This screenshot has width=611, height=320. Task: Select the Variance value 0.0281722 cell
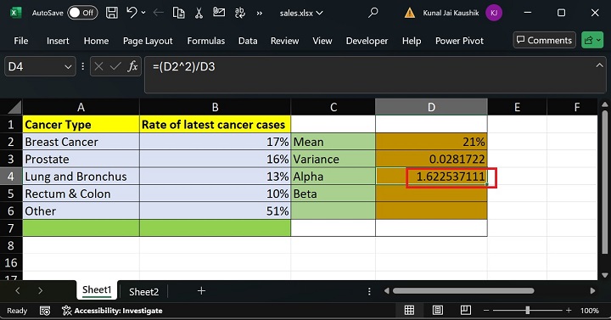[x=431, y=159]
